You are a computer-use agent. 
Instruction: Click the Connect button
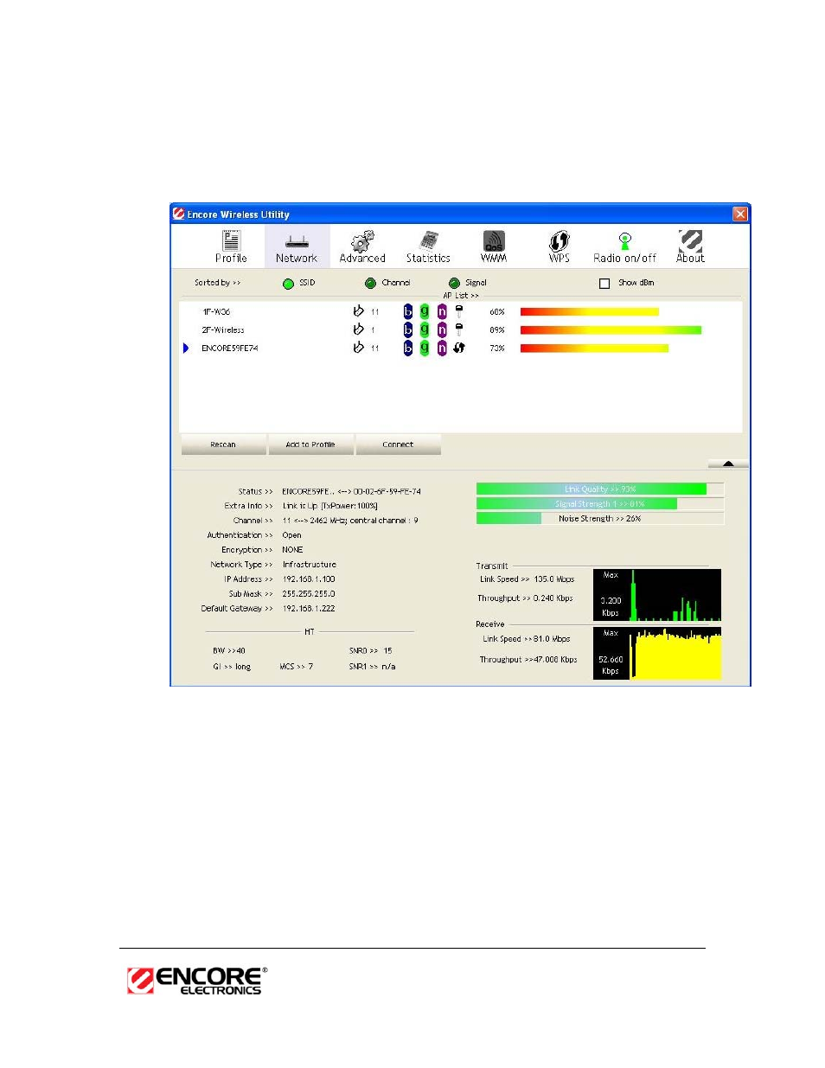(x=398, y=444)
